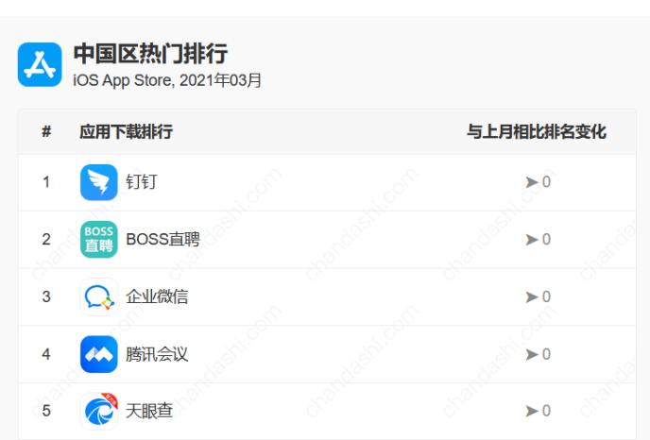Open the 企业微信 app icon
This screenshot has height=440, width=650.
99,296
